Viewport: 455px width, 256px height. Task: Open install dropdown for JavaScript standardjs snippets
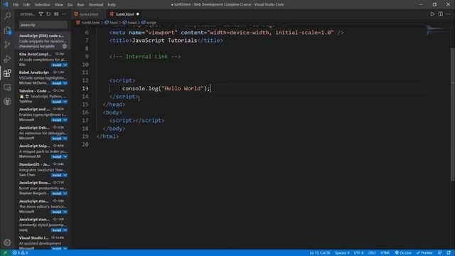pos(65,230)
